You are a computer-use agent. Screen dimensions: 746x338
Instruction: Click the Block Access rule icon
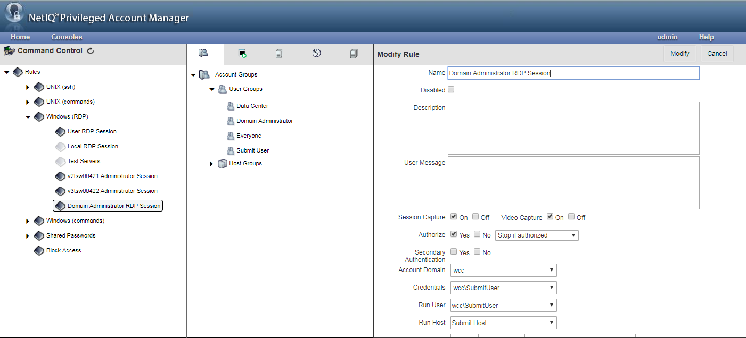(39, 250)
